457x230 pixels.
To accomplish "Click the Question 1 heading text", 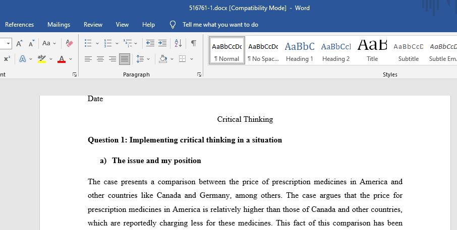I will click(185, 140).
